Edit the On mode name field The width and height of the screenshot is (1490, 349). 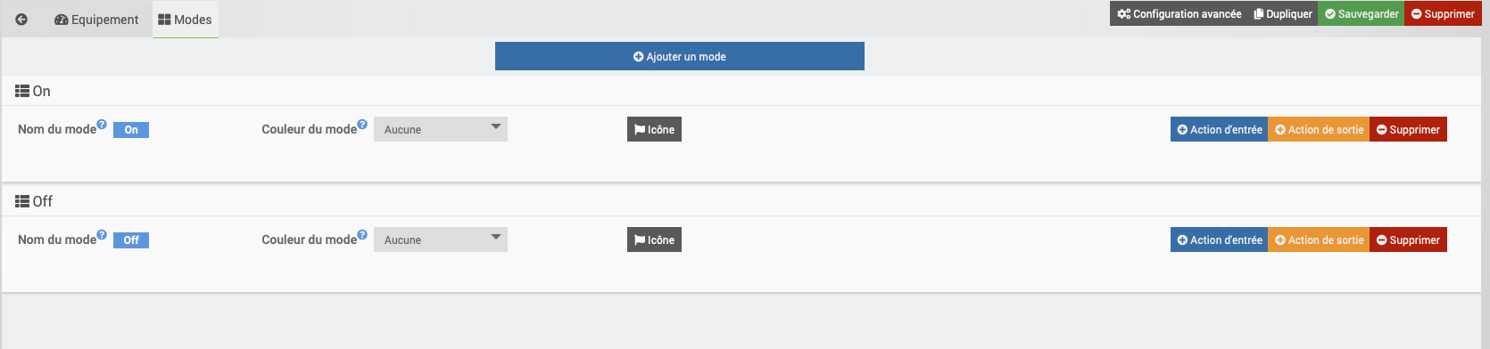pyautogui.click(x=131, y=130)
